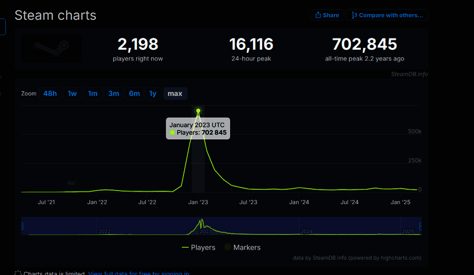
Task: Click the Steam logo image
Action: (x=52, y=48)
